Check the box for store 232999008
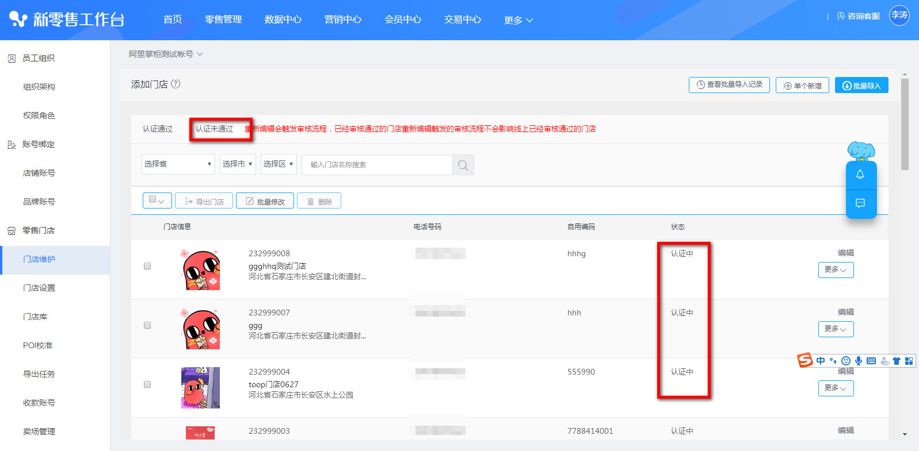This screenshot has width=919, height=451. 147,266
